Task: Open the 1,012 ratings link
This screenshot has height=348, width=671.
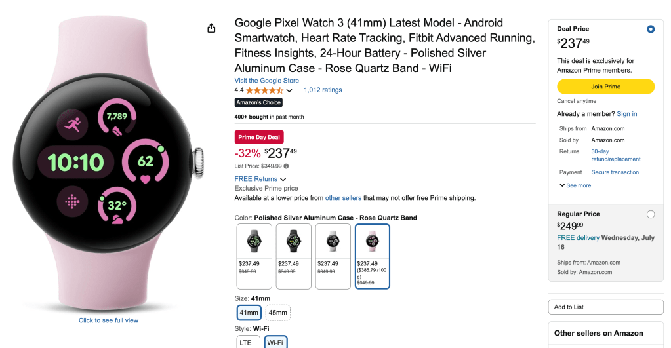Action: pyautogui.click(x=323, y=90)
